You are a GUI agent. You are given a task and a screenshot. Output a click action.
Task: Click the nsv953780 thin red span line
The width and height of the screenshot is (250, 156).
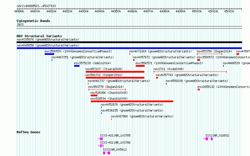coord(210,54)
